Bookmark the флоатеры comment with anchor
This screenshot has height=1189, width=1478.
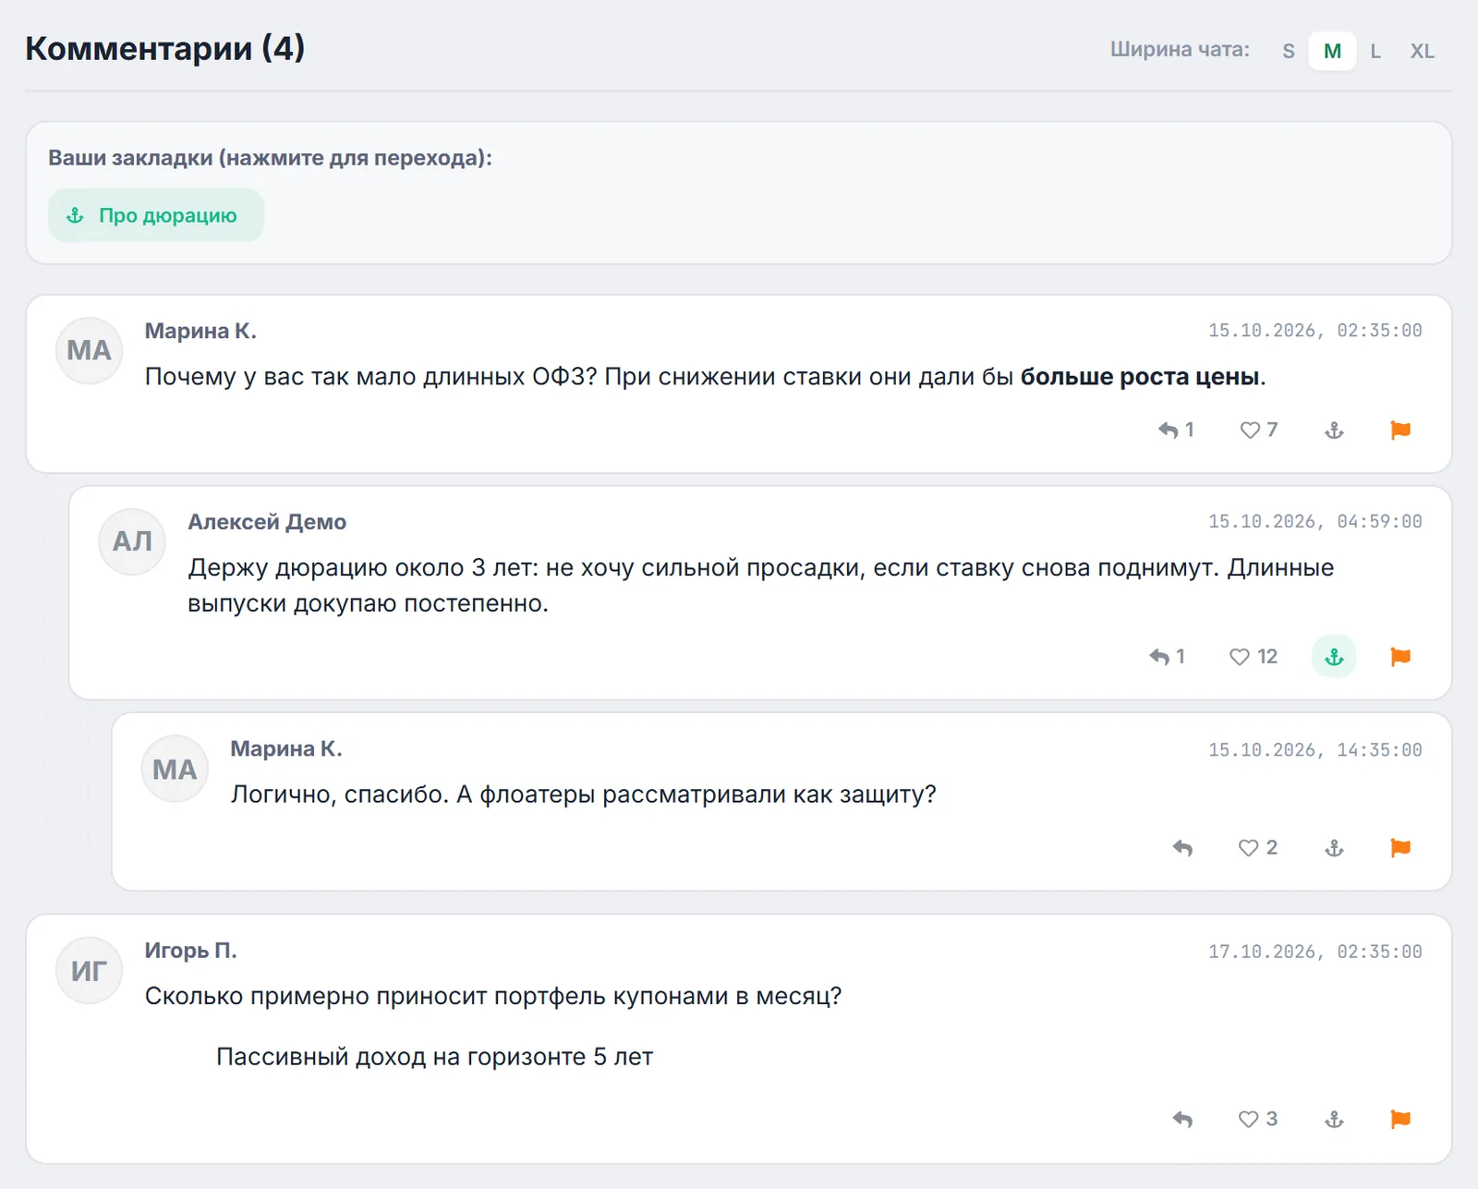(1334, 848)
